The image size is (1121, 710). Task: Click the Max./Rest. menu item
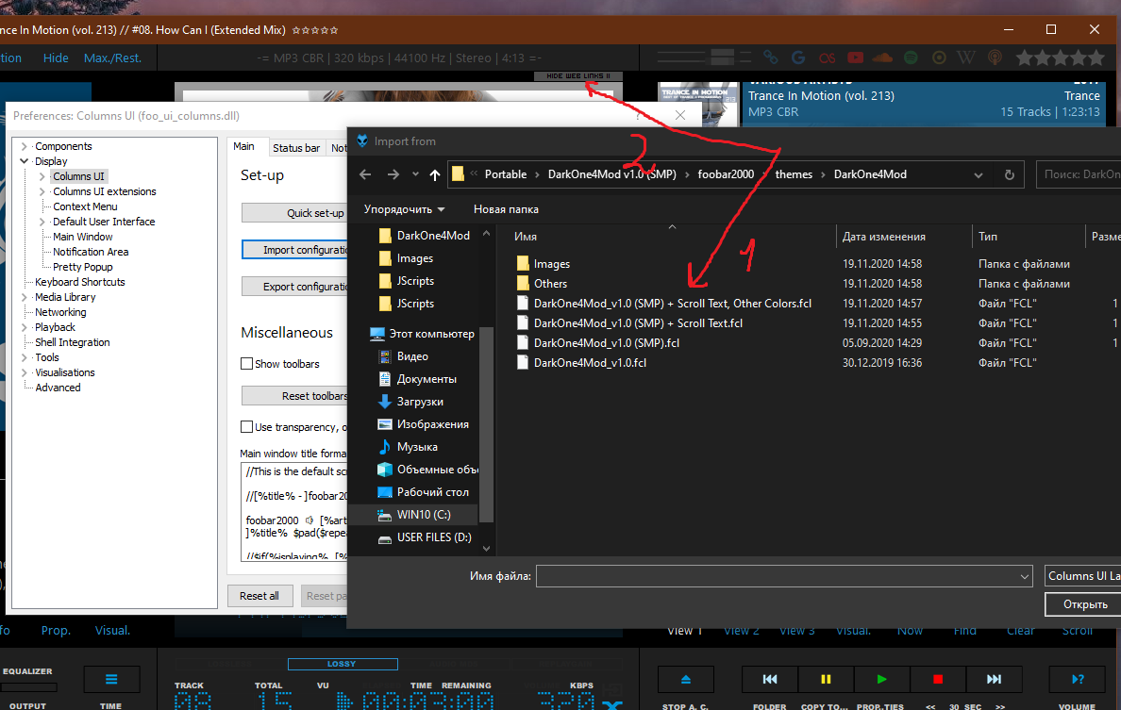(112, 58)
